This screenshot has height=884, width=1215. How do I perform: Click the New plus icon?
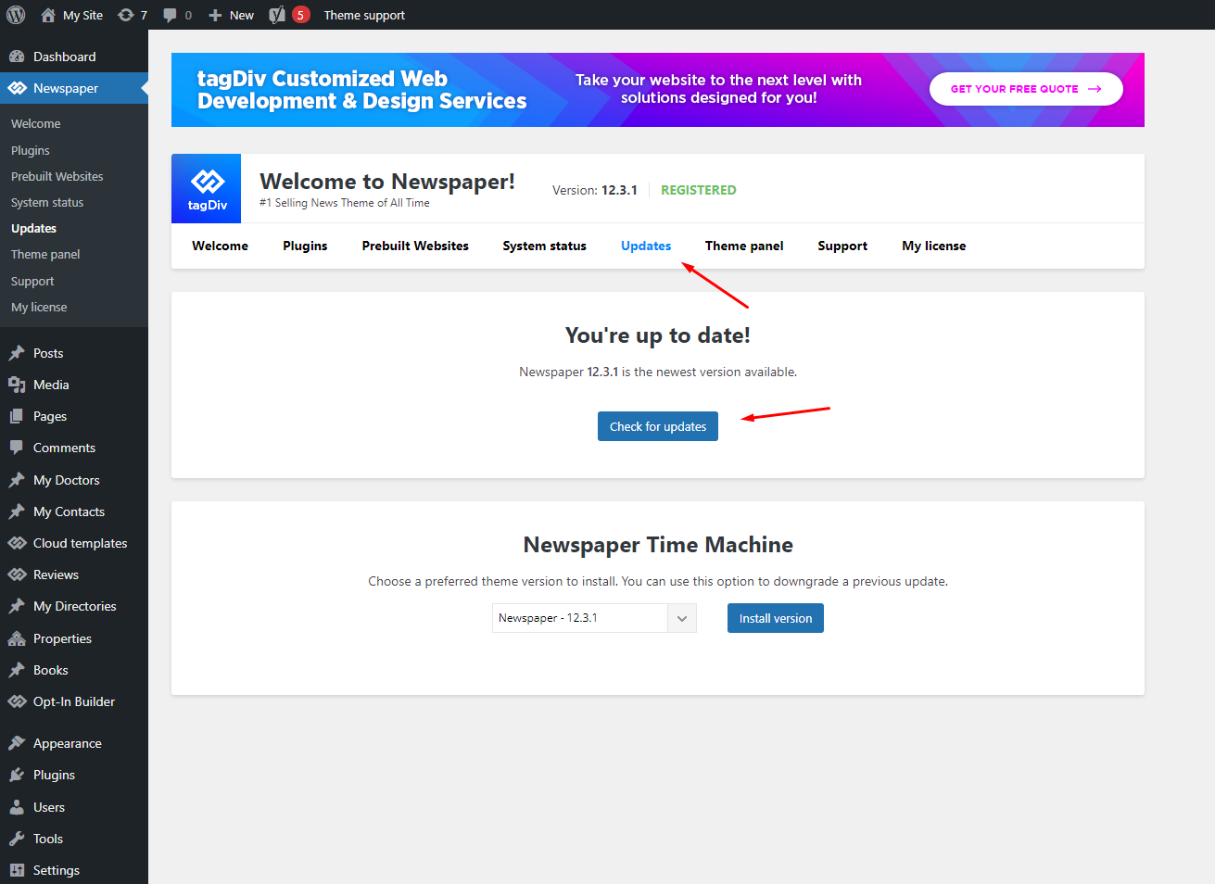(x=215, y=15)
